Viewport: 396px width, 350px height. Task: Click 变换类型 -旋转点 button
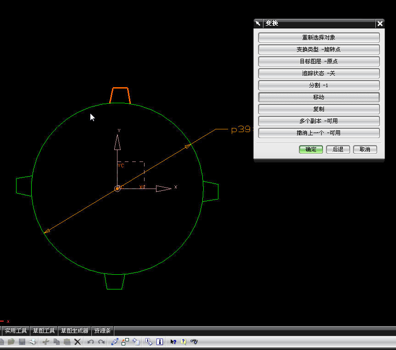point(319,49)
